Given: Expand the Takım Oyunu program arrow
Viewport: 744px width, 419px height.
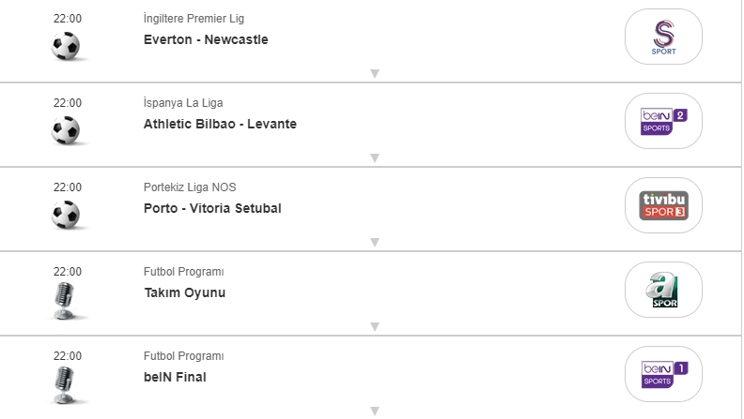Looking at the screenshot, I should tap(374, 326).
